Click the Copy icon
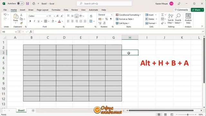The height and width of the screenshot is (116, 206). (21, 19)
